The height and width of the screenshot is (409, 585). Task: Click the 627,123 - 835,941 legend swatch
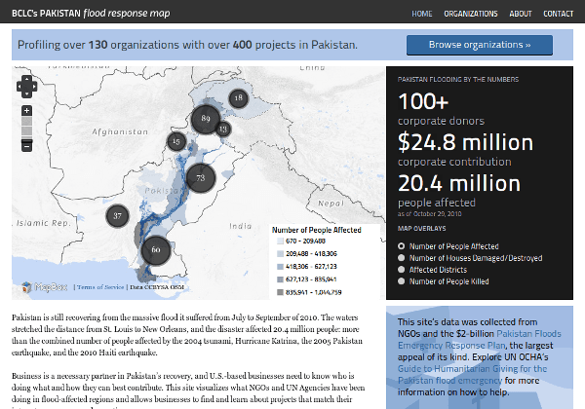coord(280,279)
